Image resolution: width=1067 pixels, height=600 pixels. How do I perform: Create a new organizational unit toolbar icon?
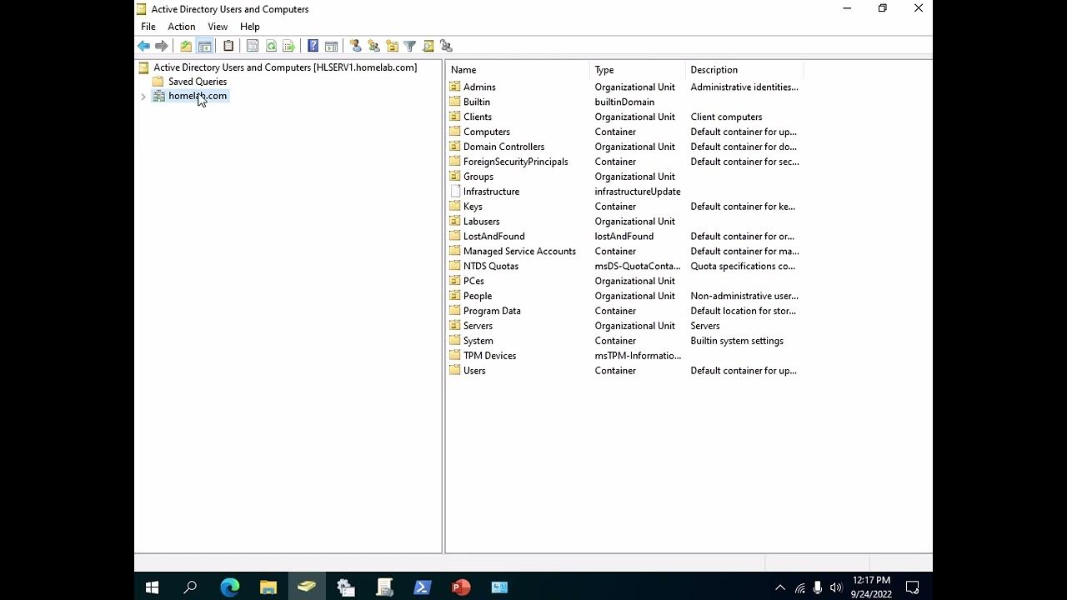point(392,46)
